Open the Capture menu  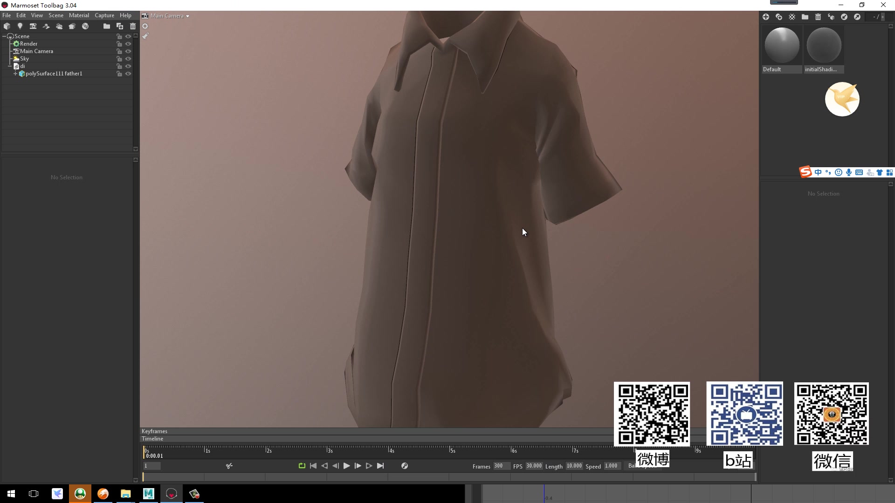[104, 15]
